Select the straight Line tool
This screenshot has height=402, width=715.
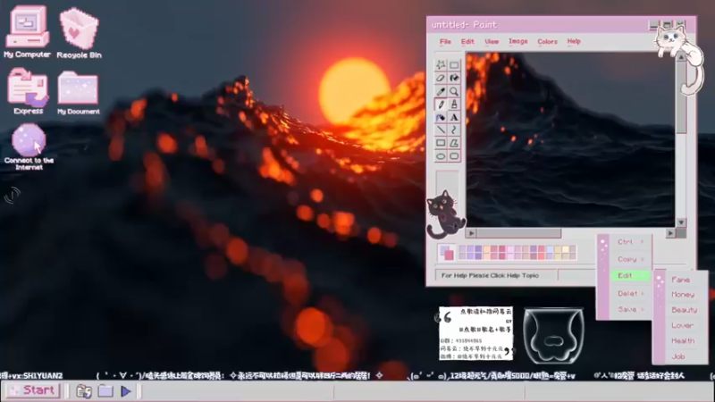point(441,130)
